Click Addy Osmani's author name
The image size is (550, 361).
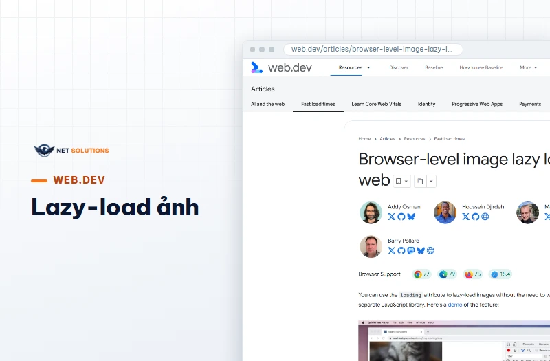(405, 207)
